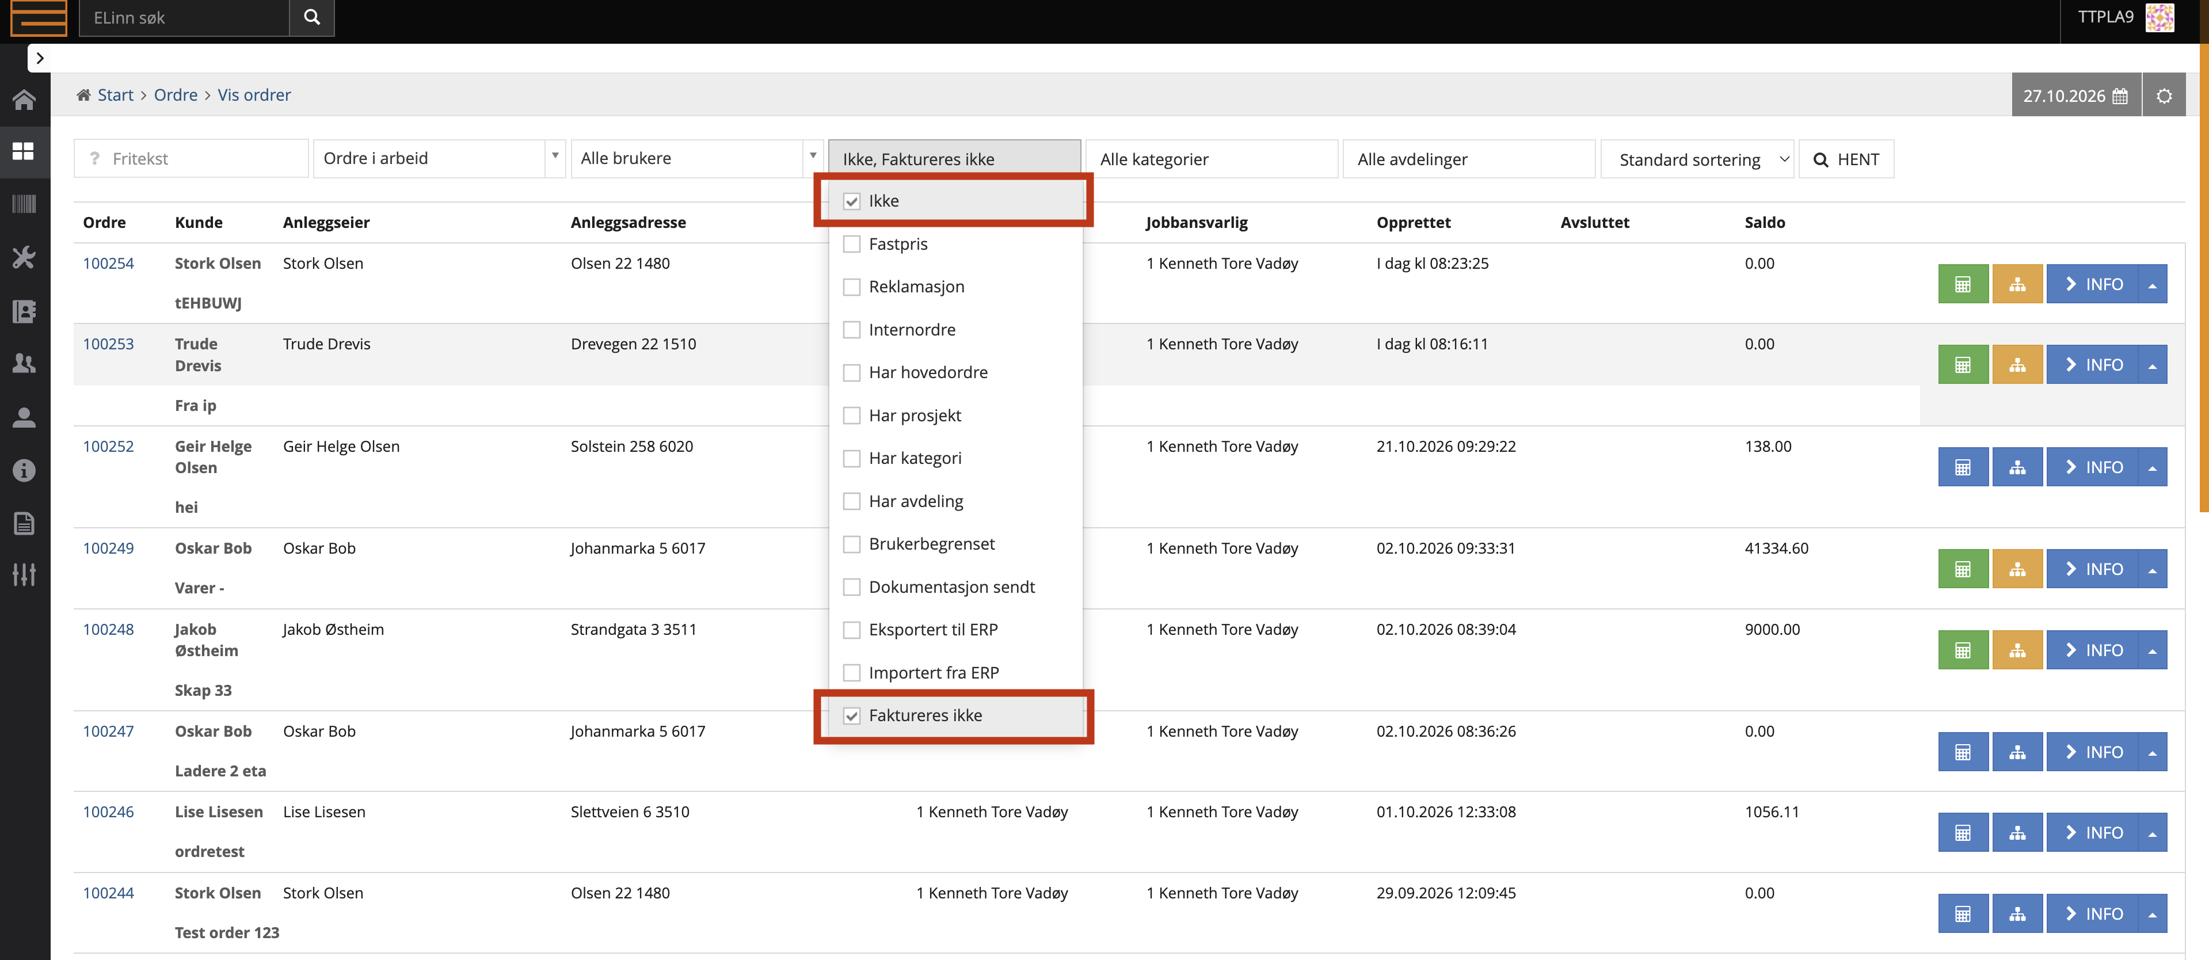Click the ELinn søk input field

[184, 17]
